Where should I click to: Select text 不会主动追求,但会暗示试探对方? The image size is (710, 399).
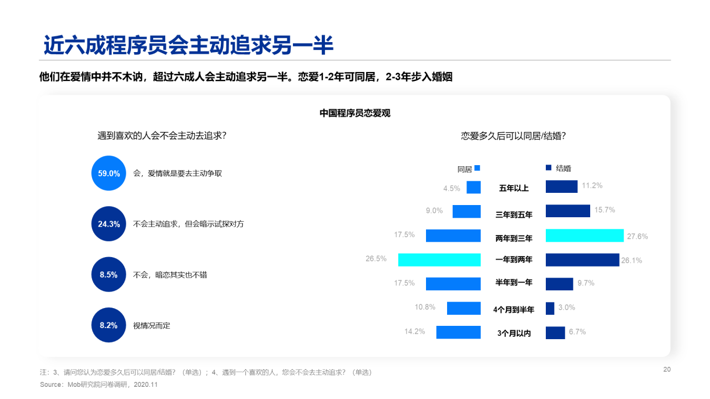coord(189,224)
